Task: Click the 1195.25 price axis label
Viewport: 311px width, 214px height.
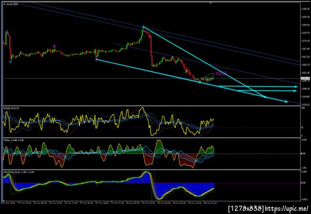Action: click(x=305, y=9)
